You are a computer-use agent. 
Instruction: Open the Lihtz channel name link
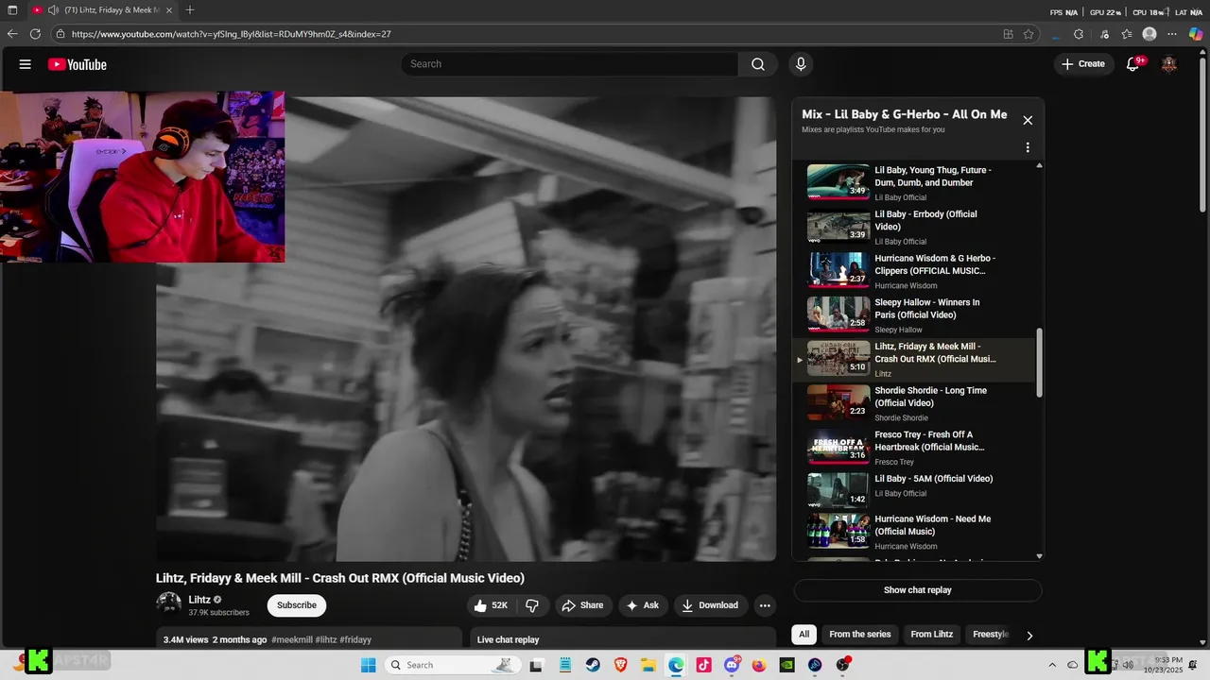point(199,600)
